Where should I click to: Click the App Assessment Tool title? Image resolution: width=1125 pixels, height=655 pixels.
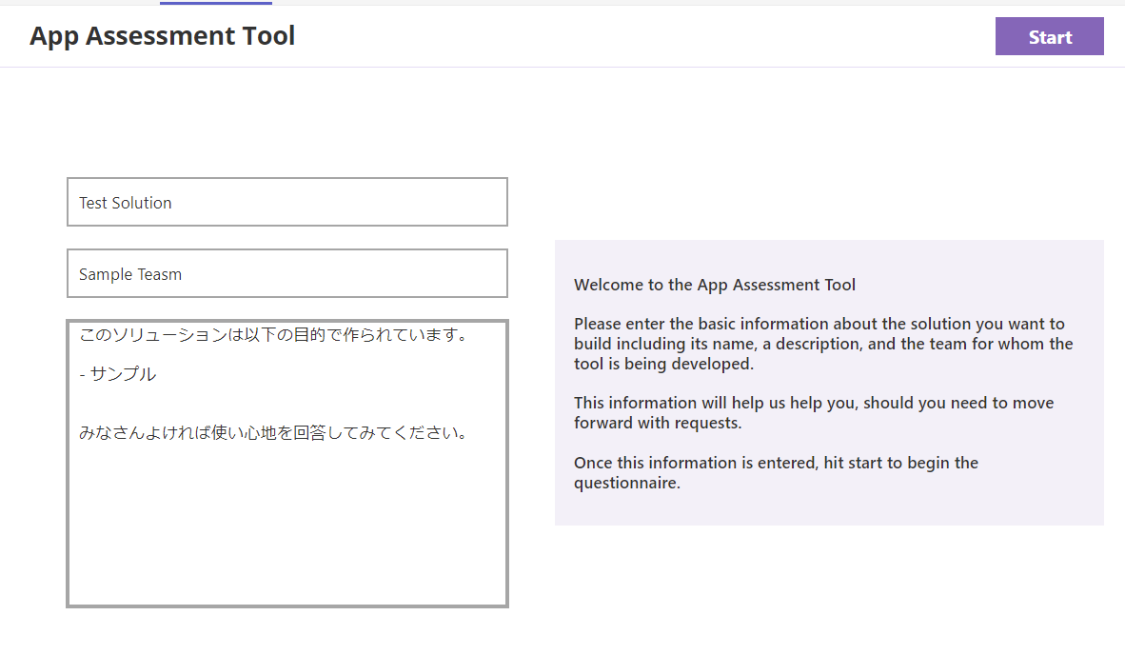[x=162, y=36]
